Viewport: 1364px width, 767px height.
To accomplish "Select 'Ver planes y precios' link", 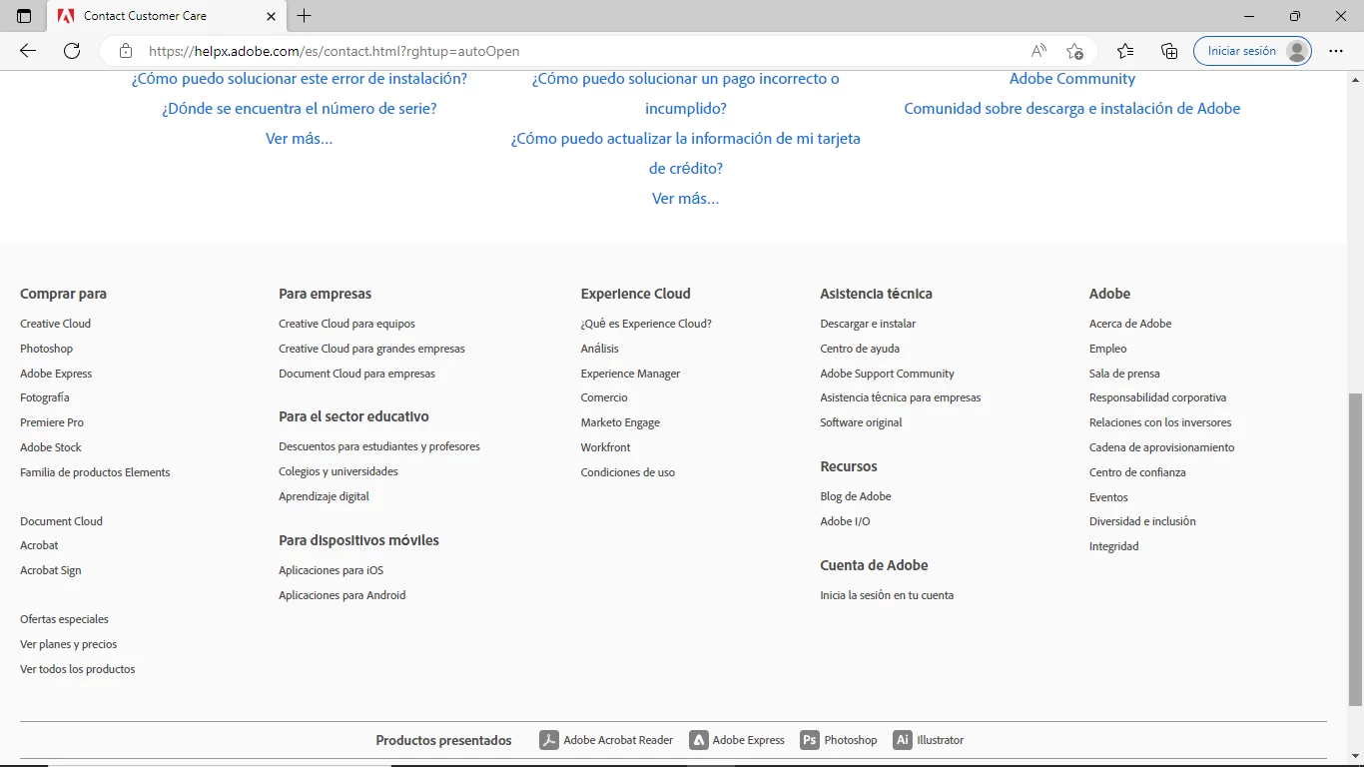I will coord(69,644).
